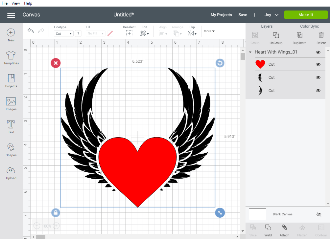330x239 pixels.
Task: Click the Make It button
Action: (306, 15)
